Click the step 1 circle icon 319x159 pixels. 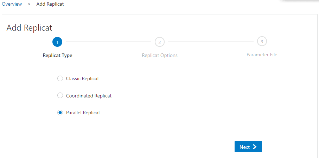tap(57, 42)
